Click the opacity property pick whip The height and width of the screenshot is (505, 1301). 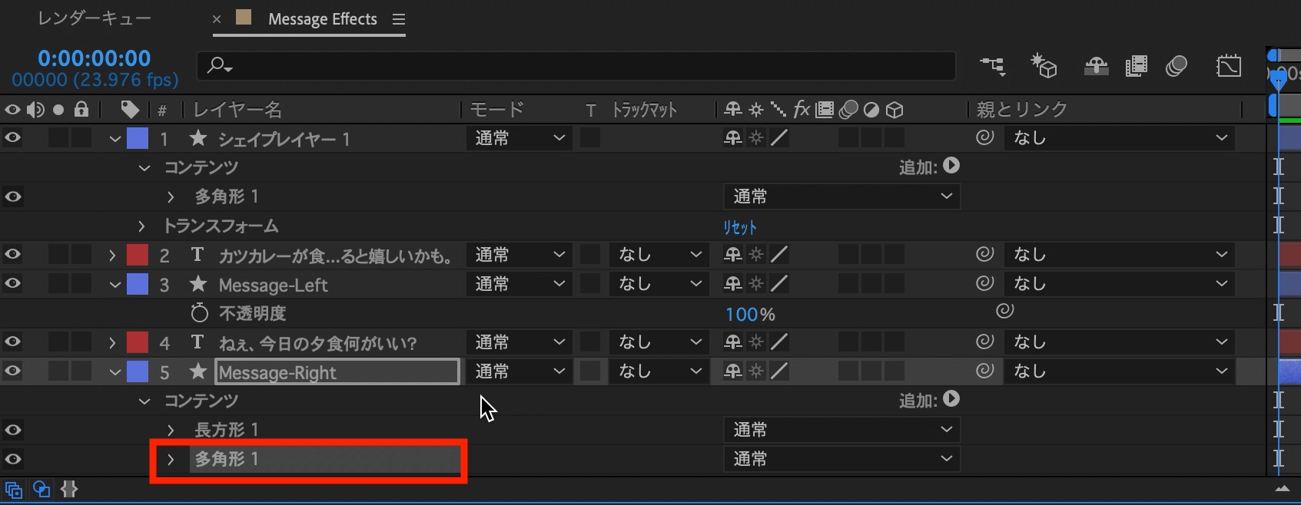click(x=1005, y=311)
